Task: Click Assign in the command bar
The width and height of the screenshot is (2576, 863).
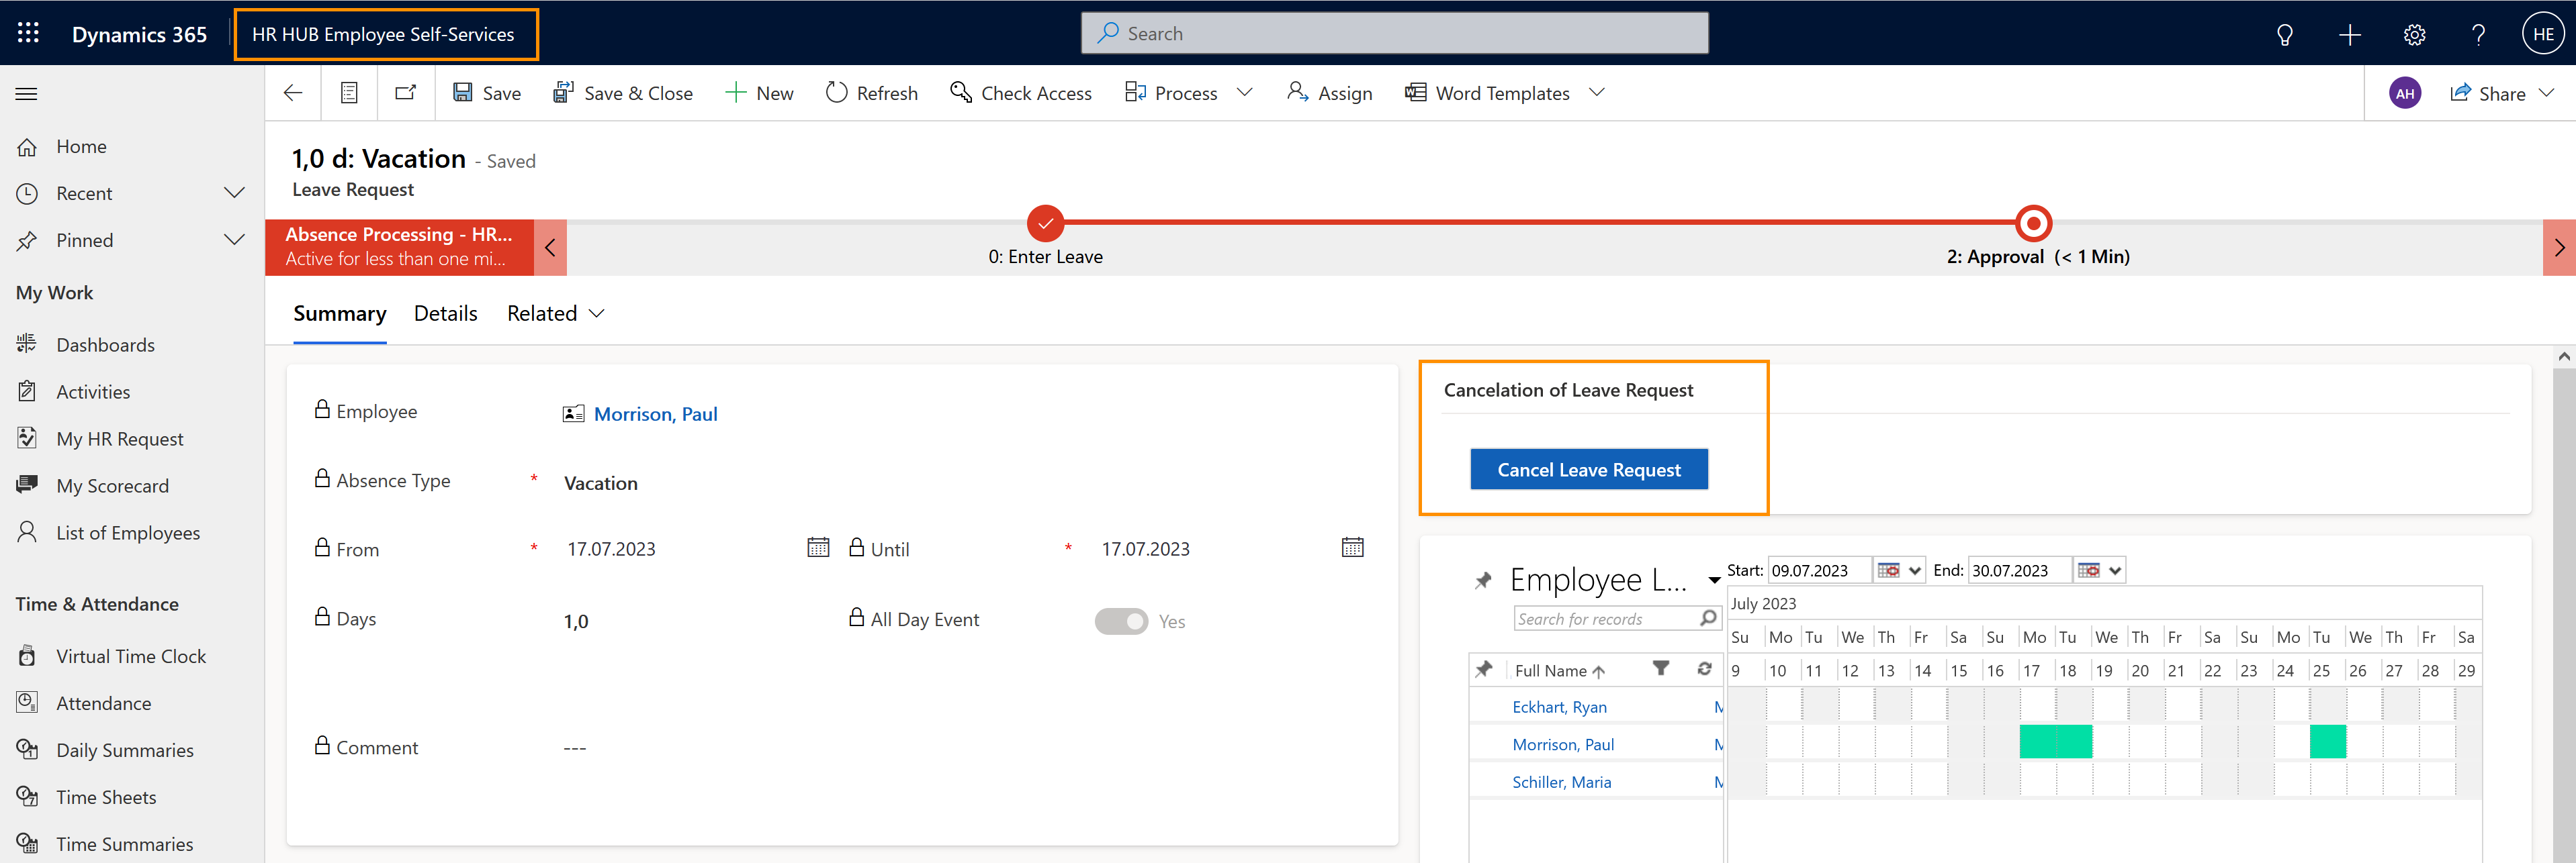Action: [1330, 93]
